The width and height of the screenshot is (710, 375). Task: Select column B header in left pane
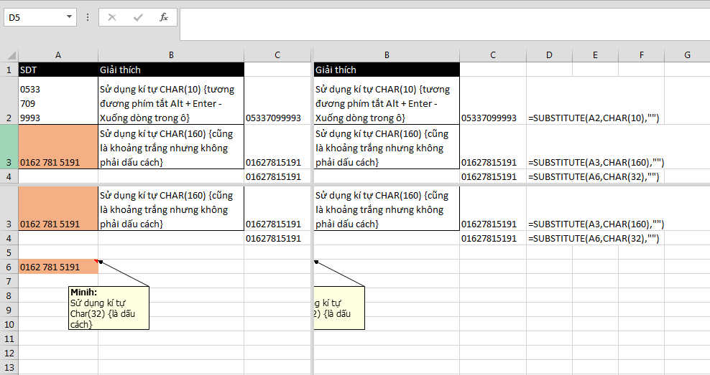tap(171, 55)
